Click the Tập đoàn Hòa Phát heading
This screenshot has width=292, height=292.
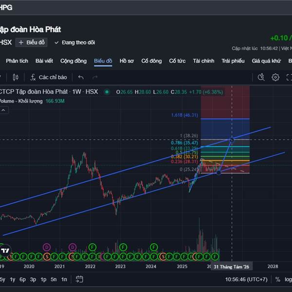click(30, 29)
